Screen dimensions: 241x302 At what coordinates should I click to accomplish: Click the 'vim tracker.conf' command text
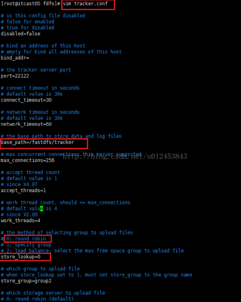[x=85, y=4]
